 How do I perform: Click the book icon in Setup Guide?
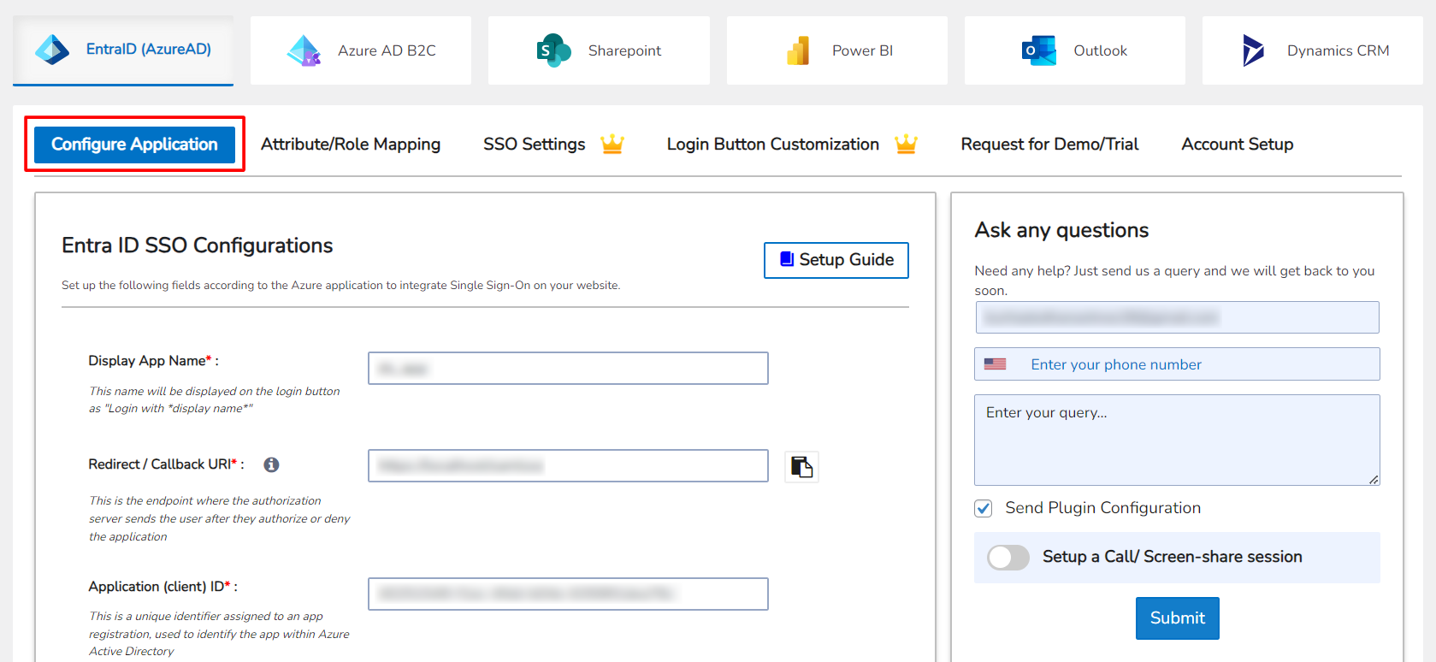coord(787,258)
